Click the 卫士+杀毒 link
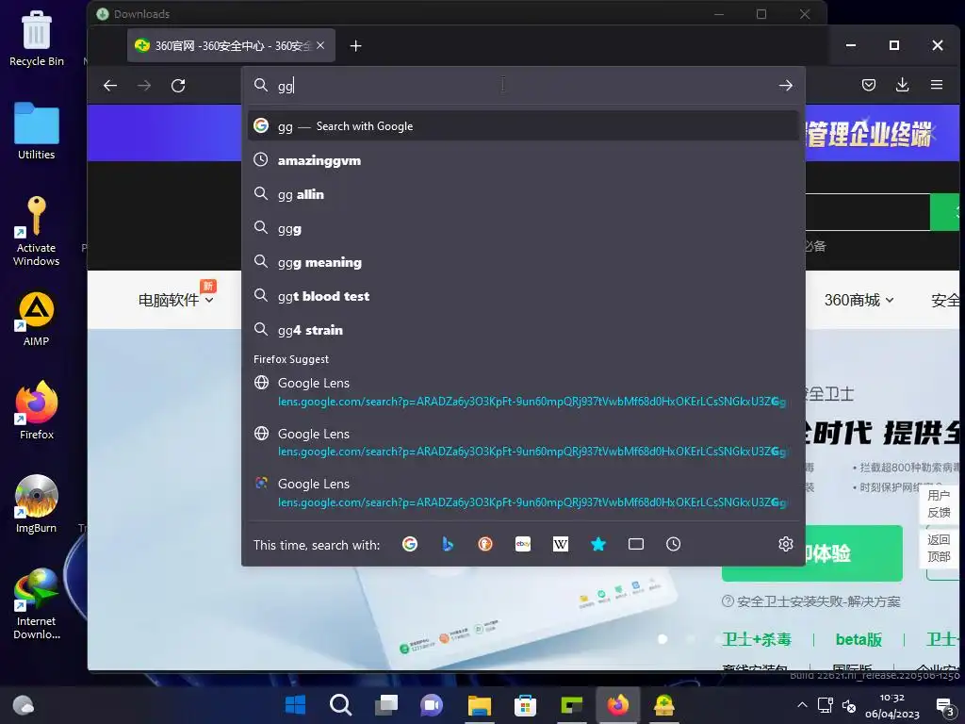 click(757, 640)
